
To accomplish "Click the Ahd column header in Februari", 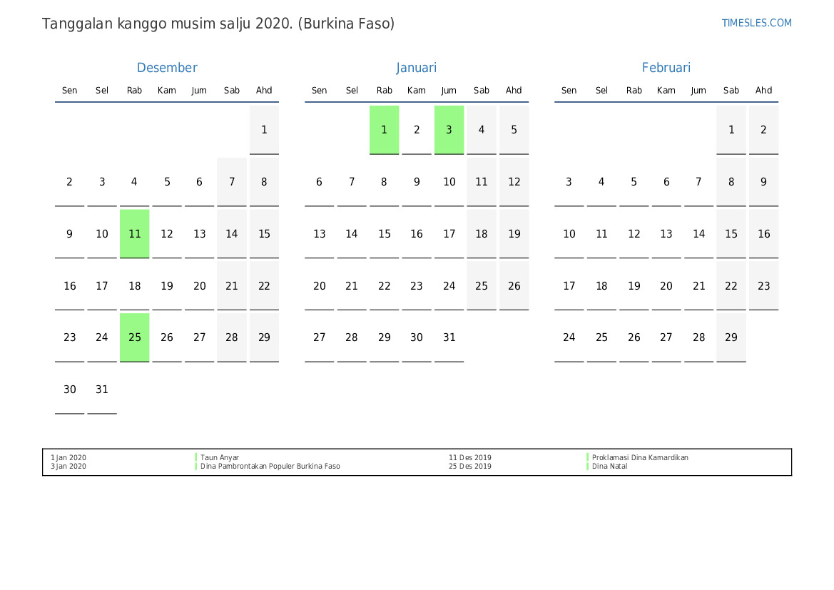I will pos(763,91).
